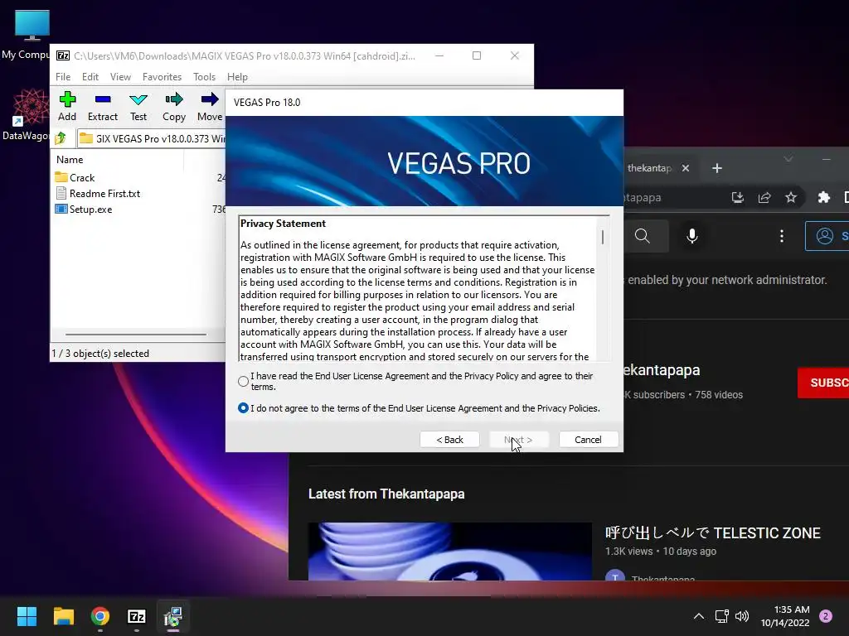
Task: Open the Tools menu in 7-Zip
Action: (x=204, y=77)
